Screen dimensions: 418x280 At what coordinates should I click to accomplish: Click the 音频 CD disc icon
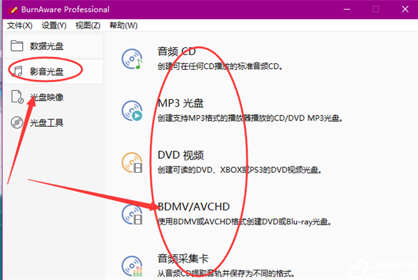[x=132, y=59]
